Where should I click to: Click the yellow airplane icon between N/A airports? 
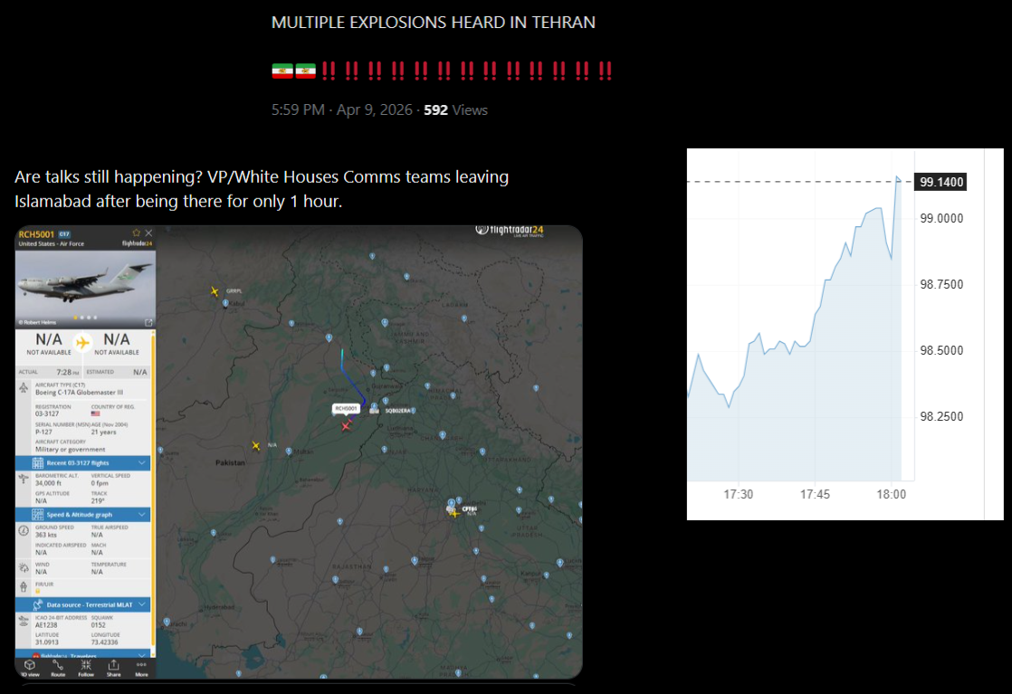(x=82, y=343)
